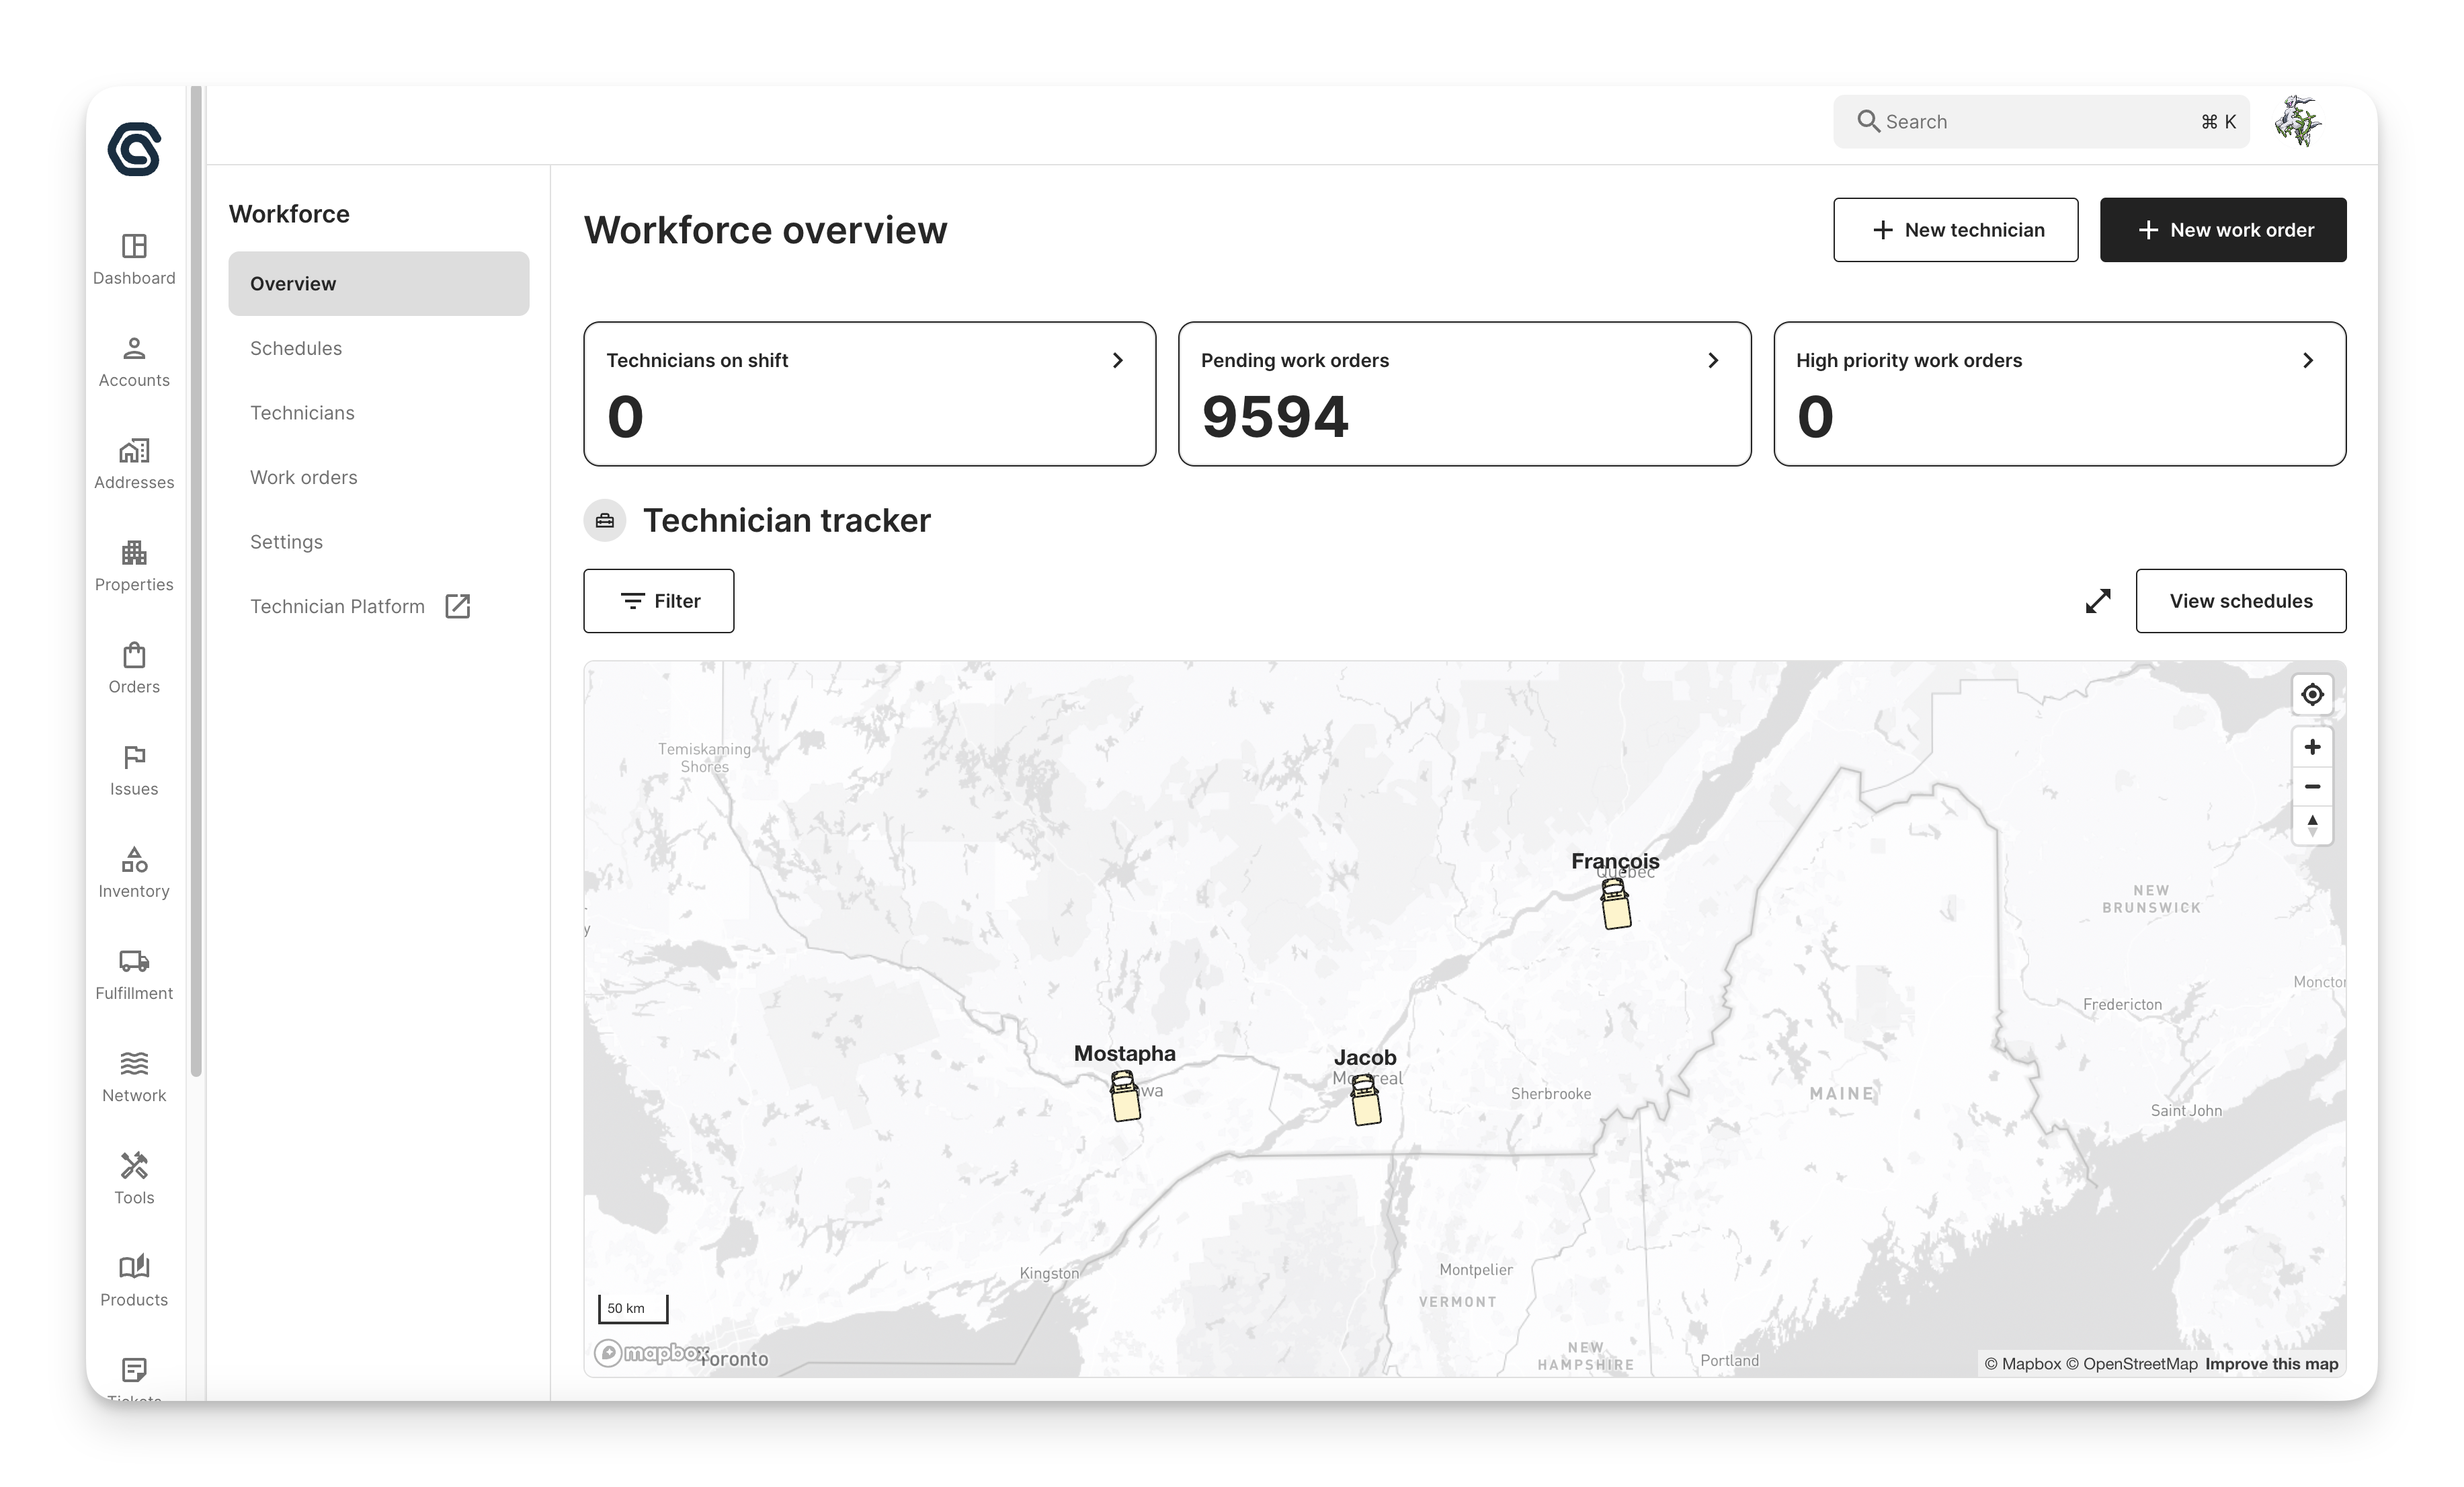This screenshot has height=1487, width=2464.
Task: Open the OpenStreetMap attribution link
Action: tap(2131, 1364)
